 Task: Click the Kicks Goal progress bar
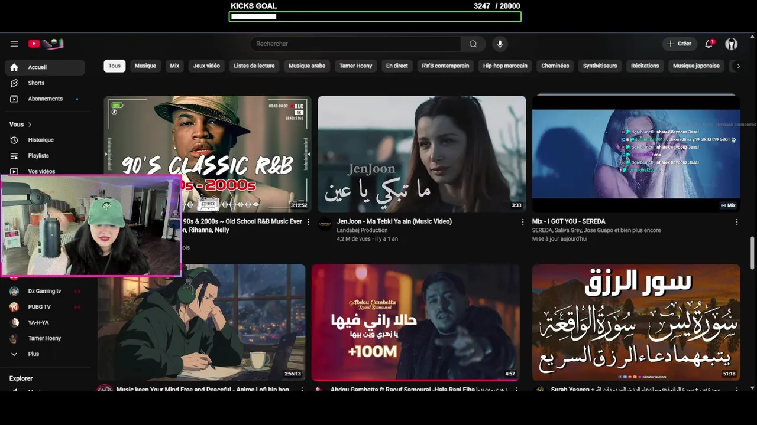click(375, 17)
